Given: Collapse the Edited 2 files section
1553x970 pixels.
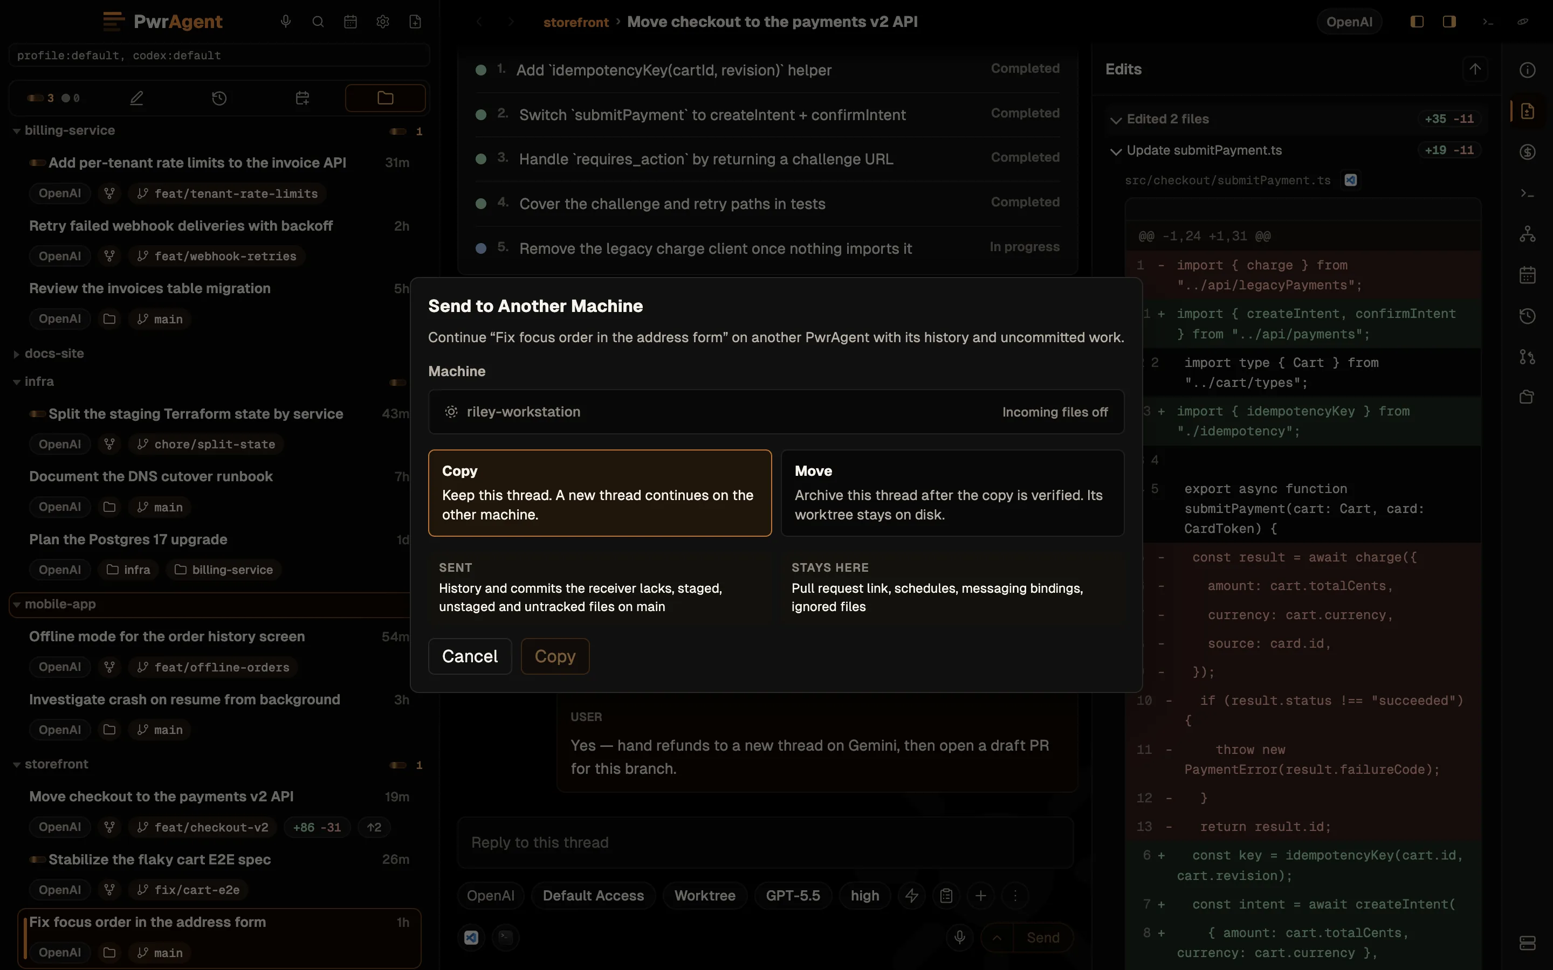Looking at the screenshot, I should point(1116,120).
